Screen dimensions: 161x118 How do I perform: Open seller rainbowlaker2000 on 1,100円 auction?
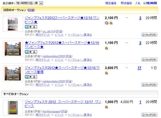[x=54, y=56]
